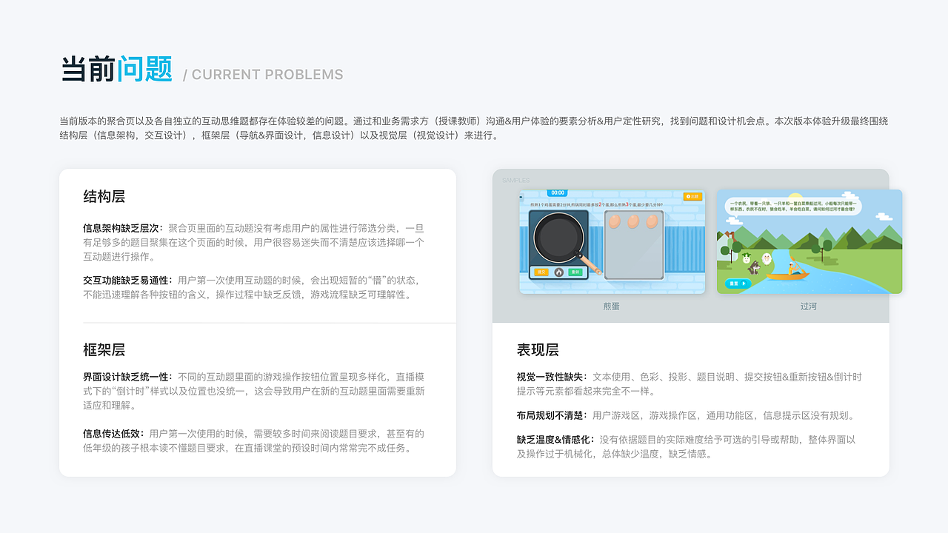
Task: Click the 界面设计缺乏统一性 bold label
Action: pyautogui.click(x=127, y=377)
